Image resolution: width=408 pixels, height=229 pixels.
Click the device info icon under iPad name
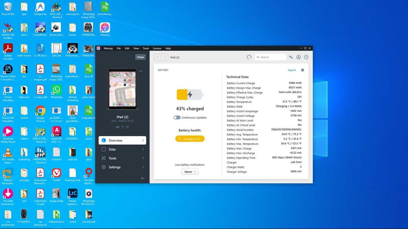[x=127, y=127]
